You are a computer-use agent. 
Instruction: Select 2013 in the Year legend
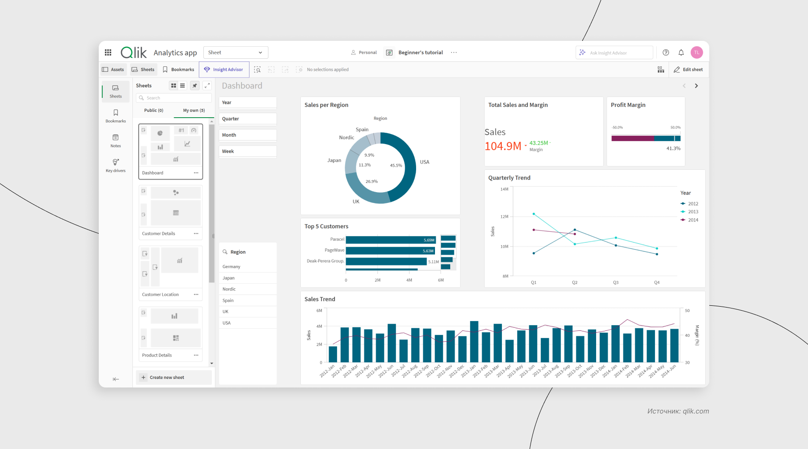click(x=689, y=212)
